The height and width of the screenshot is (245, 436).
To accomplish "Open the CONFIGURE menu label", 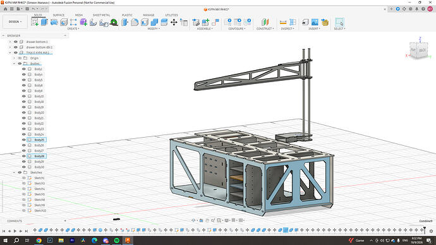I will tap(237, 28).
